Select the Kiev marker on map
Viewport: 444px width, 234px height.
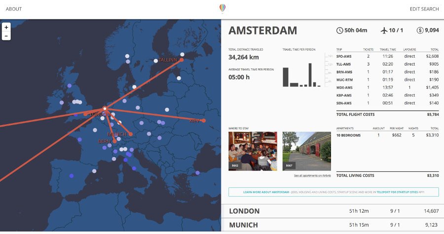(x=204, y=121)
